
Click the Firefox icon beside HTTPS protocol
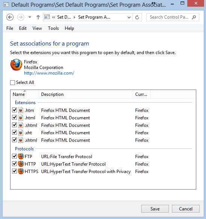point(21,171)
